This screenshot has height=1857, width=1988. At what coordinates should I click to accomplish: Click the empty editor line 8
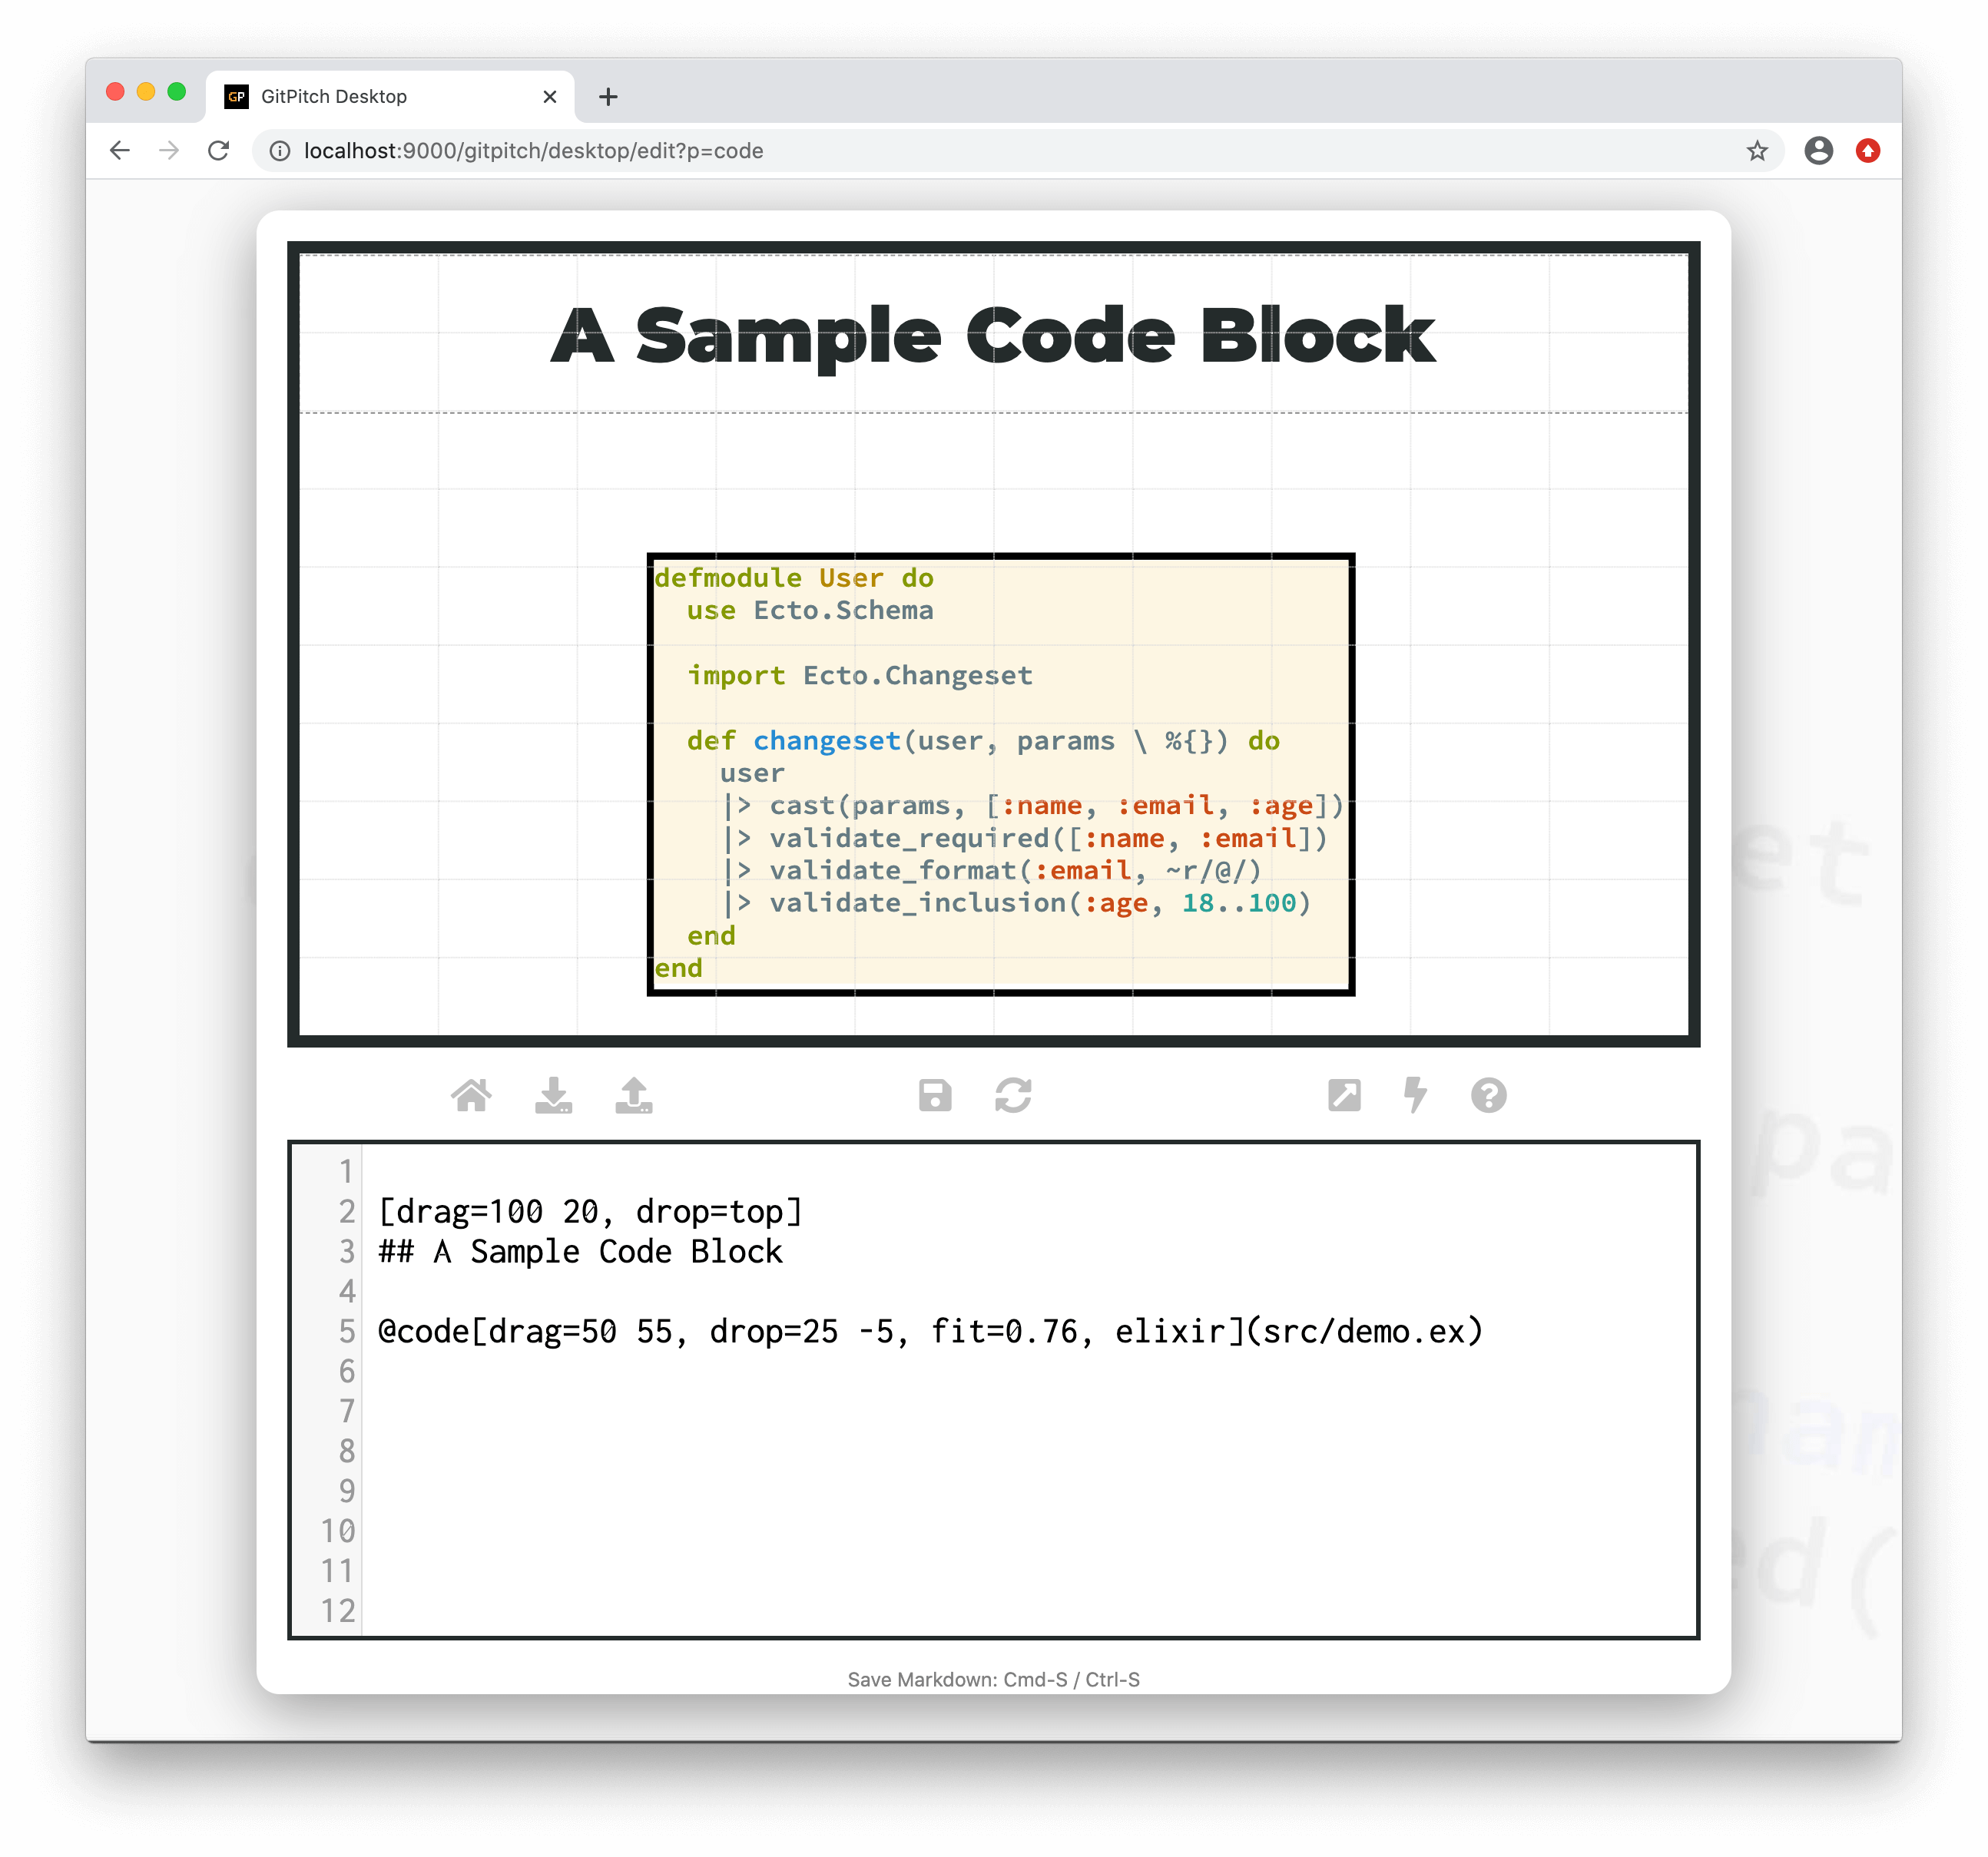(1030, 1450)
